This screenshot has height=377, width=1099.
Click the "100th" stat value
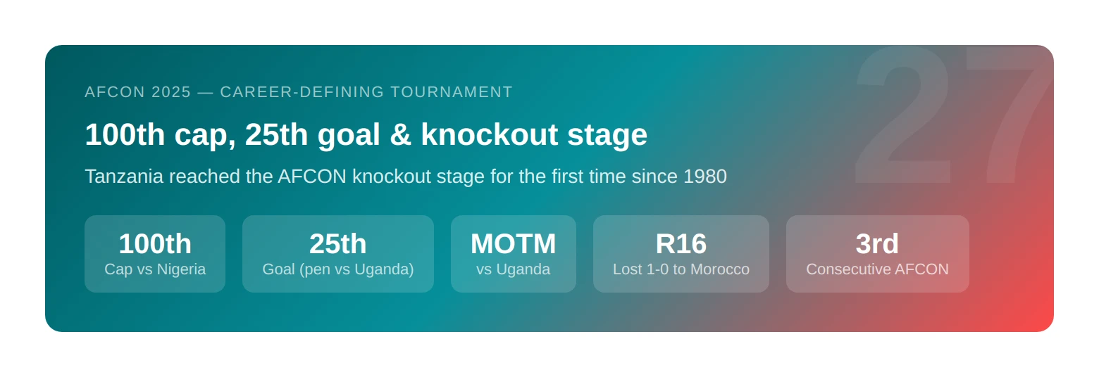point(155,244)
